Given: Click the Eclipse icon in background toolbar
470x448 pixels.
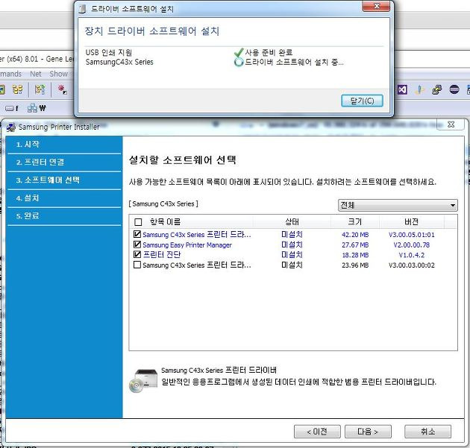Looking at the screenshot, I should [454, 89].
